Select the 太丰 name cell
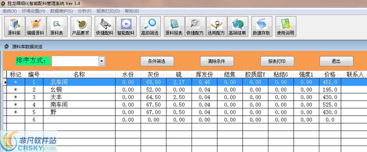This screenshot has height=152, width=367. click(79, 97)
